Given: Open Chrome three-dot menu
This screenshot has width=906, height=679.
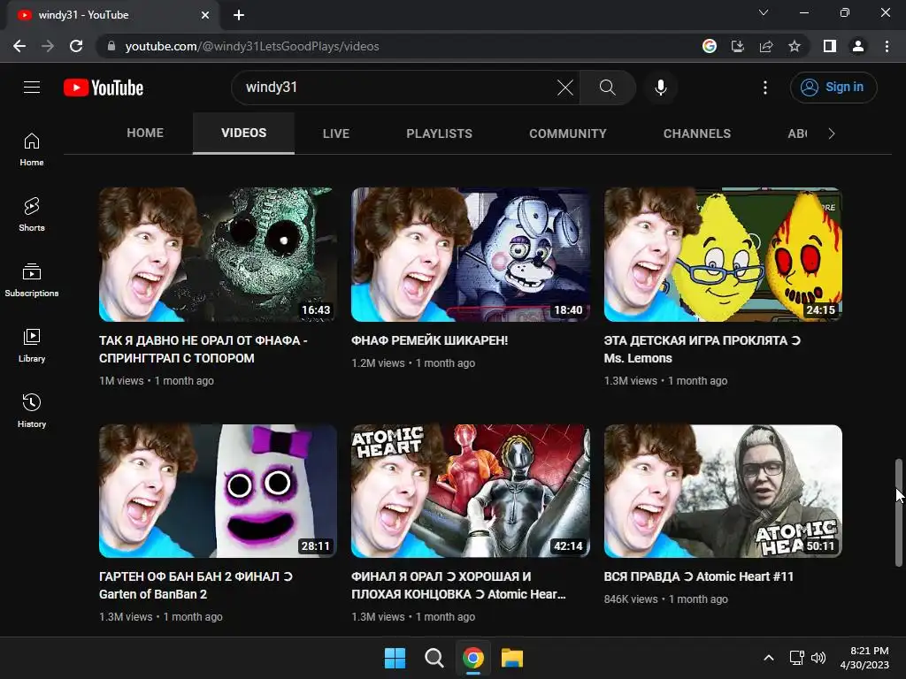Looking at the screenshot, I should pos(887,46).
